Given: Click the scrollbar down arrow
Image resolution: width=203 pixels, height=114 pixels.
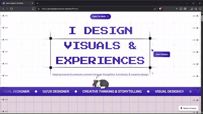Looking at the screenshot, I should [x=202, y=112].
